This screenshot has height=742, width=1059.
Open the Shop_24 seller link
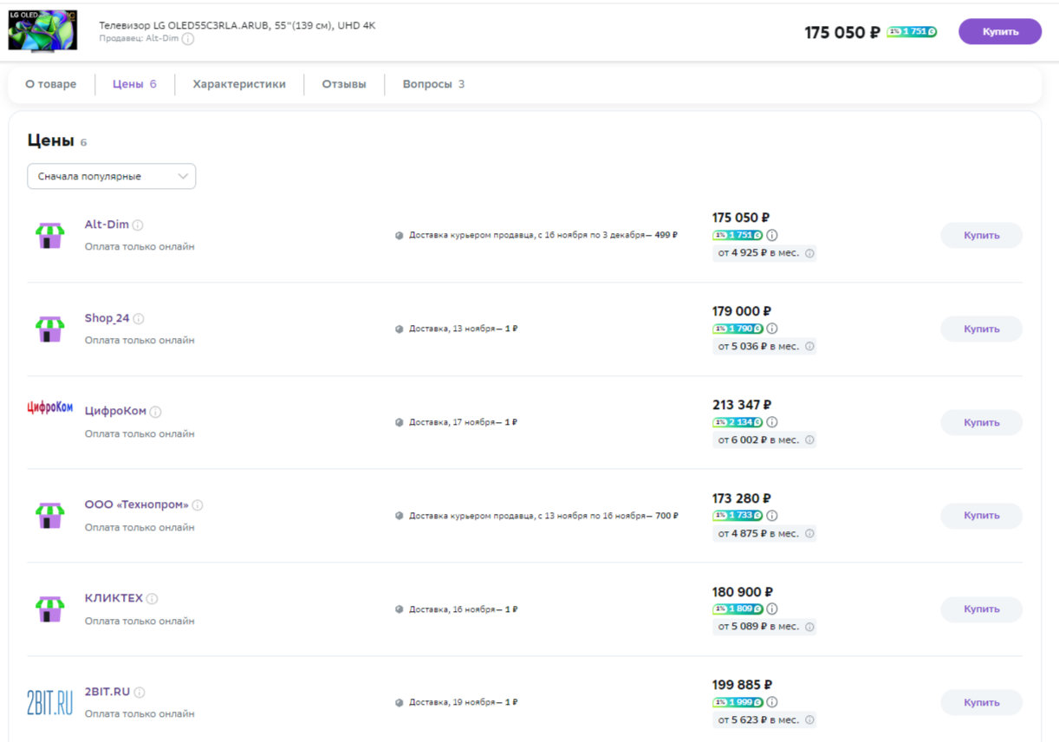point(107,318)
